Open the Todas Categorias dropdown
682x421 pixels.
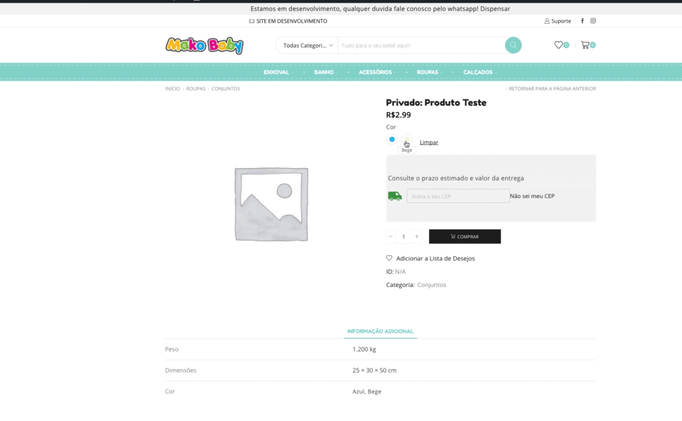point(308,46)
